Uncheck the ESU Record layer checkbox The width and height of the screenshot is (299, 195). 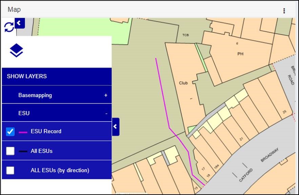tap(10, 132)
